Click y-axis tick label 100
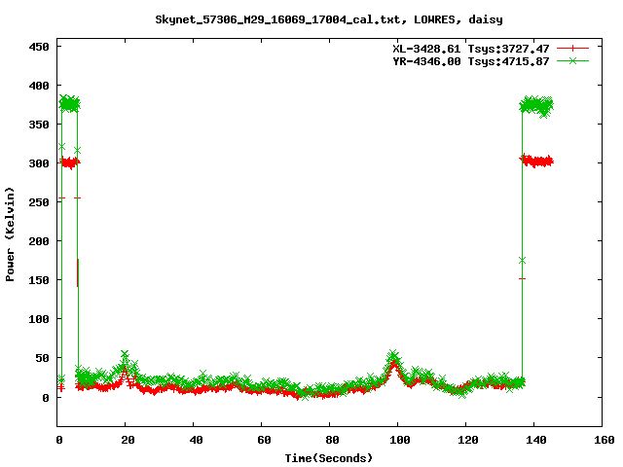 click(39, 319)
